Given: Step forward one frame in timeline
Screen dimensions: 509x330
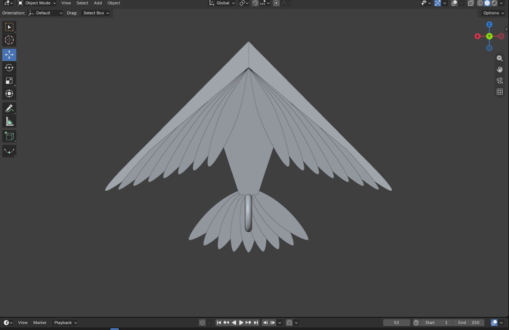Looking at the screenshot, I should coord(273,323).
